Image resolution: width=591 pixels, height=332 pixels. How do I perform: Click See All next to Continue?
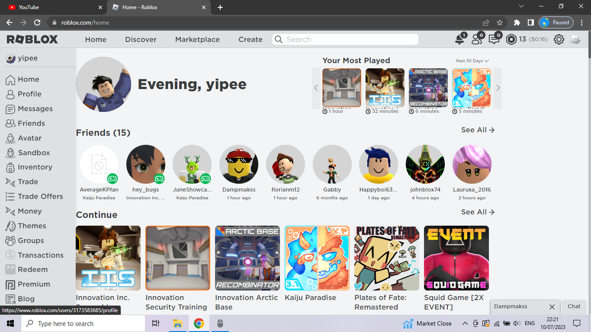coord(478,212)
